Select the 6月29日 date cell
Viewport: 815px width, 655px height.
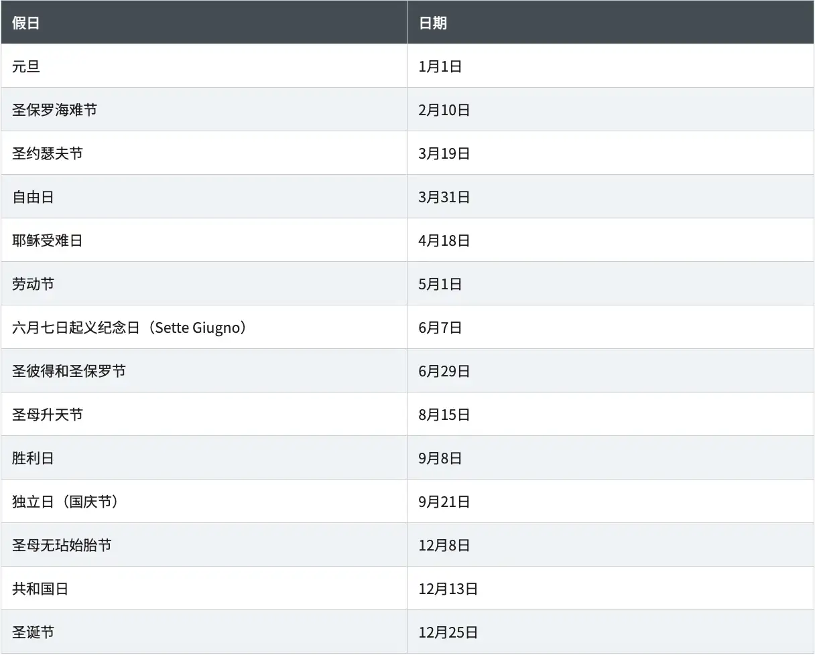444,371
